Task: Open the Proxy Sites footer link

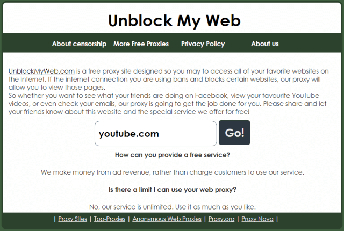Action: [73, 219]
